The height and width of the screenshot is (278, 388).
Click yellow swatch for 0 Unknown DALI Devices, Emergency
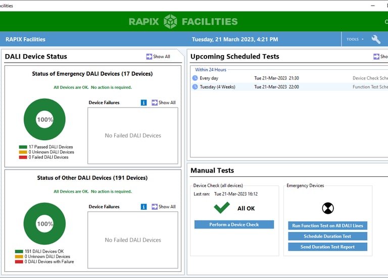[23, 152]
